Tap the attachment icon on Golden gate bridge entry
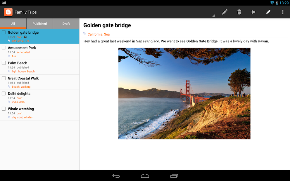This screenshot has height=181, width=290. pos(25,37)
